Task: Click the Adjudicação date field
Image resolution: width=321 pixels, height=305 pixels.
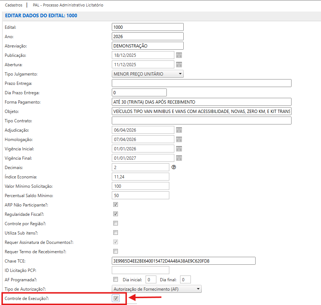Action: coord(143,130)
